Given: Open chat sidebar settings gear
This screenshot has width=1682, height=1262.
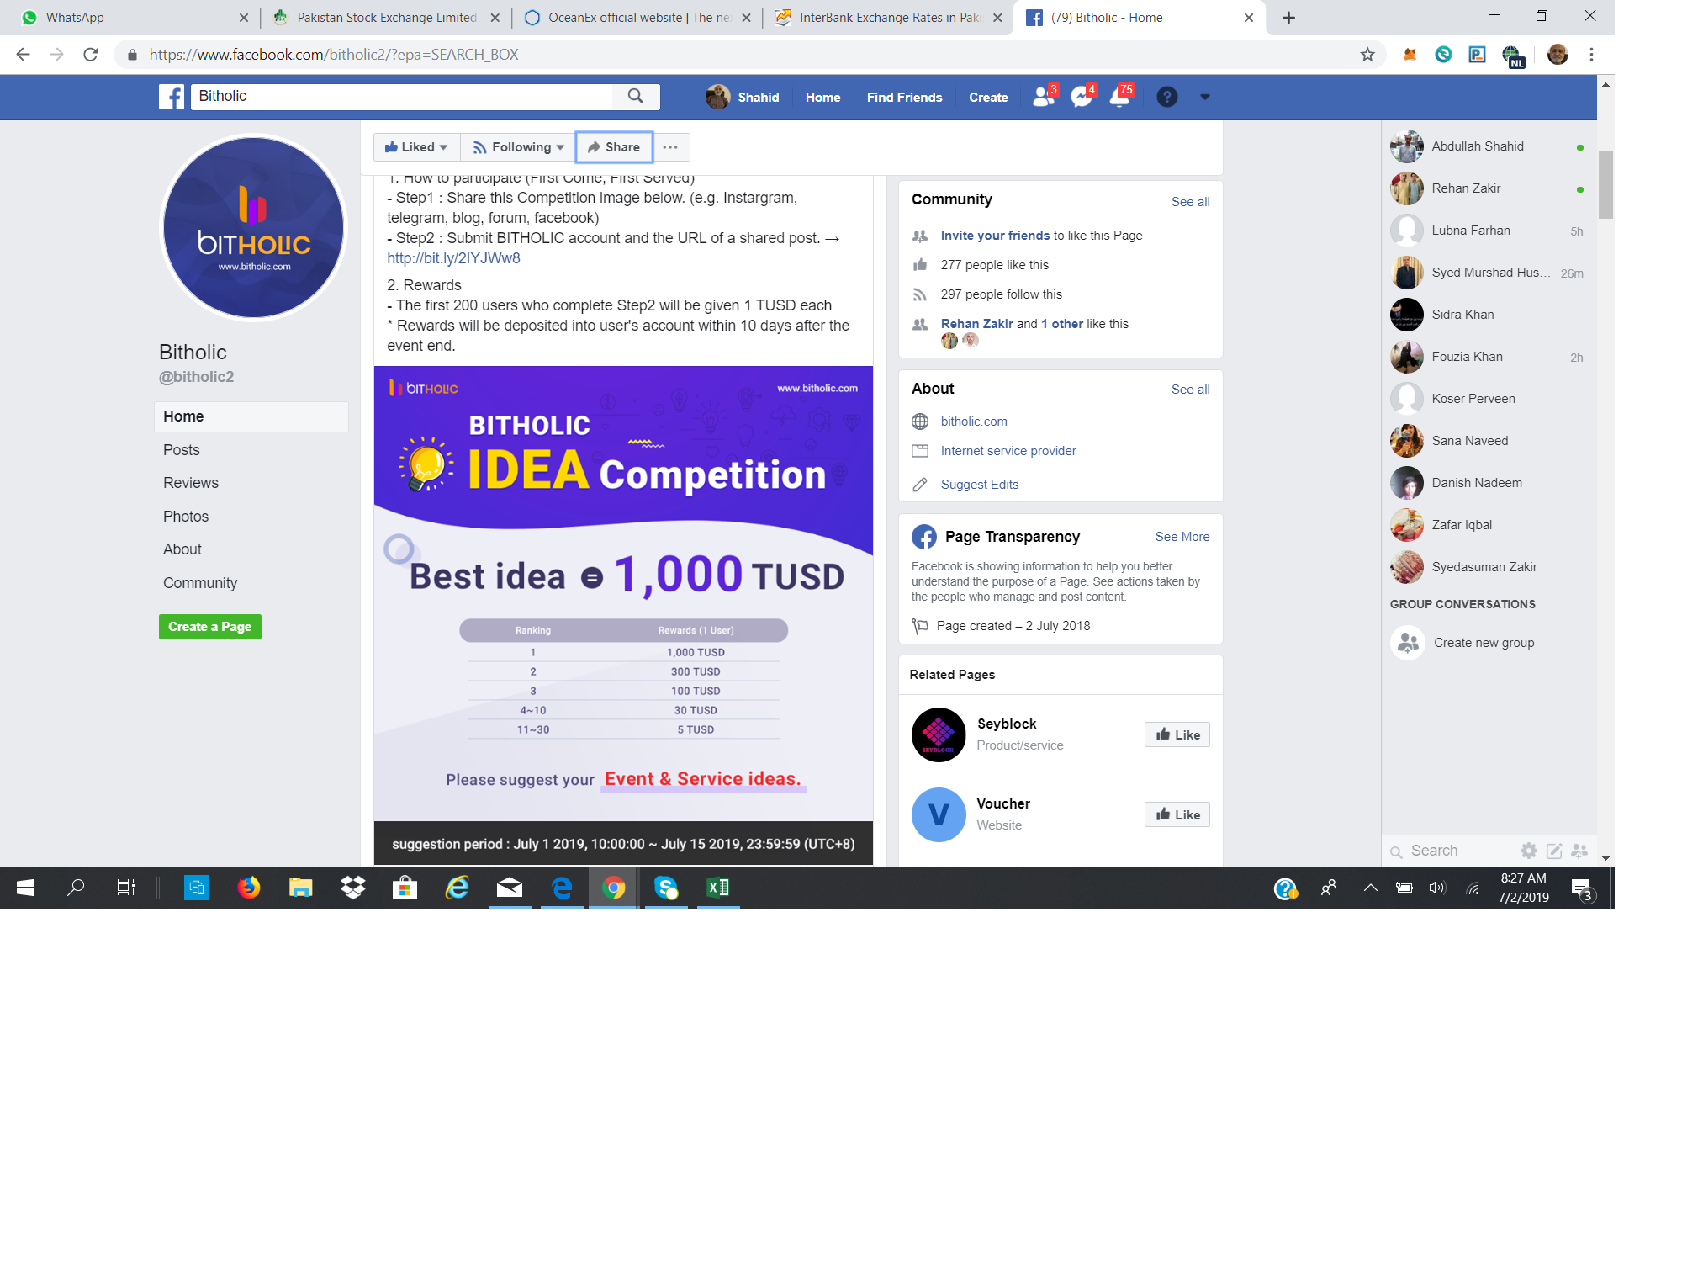Looking at the screenshot, I should (x=1528, y=851).
